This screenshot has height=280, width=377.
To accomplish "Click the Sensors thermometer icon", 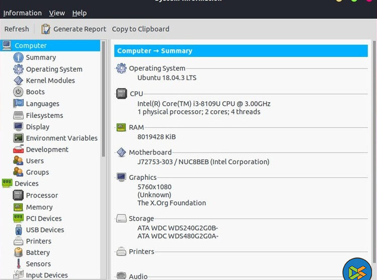I will coord(18,264).
